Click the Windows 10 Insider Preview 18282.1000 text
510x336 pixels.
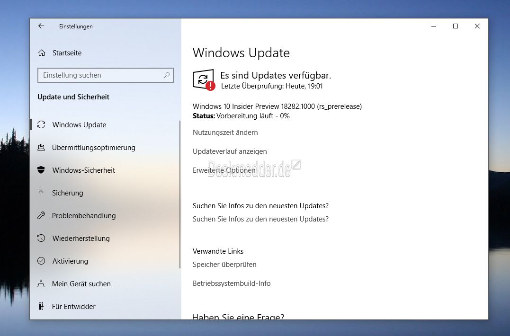coord(277,106)
